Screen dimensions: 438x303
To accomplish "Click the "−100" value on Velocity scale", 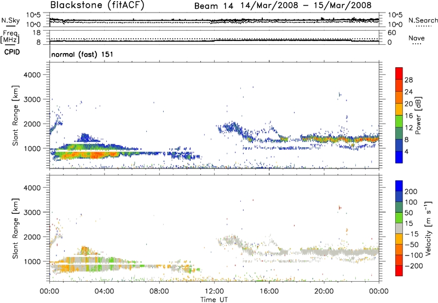I will [x=414, y=255].
